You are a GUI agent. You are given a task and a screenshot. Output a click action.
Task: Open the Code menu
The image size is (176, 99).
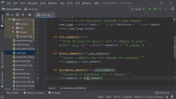click(43, 3)
